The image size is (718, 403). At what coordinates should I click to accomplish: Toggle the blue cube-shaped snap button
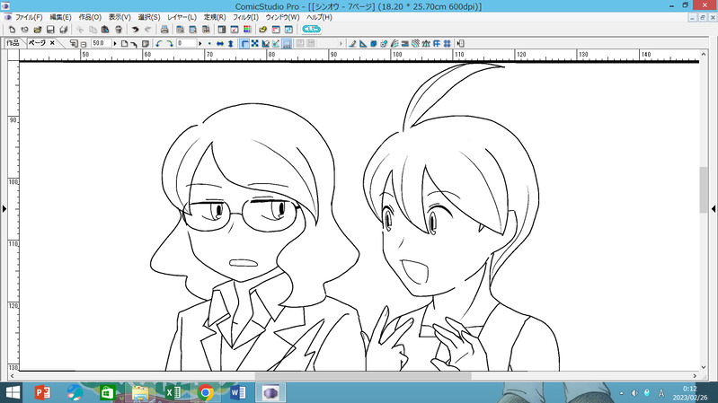[373, 43]
